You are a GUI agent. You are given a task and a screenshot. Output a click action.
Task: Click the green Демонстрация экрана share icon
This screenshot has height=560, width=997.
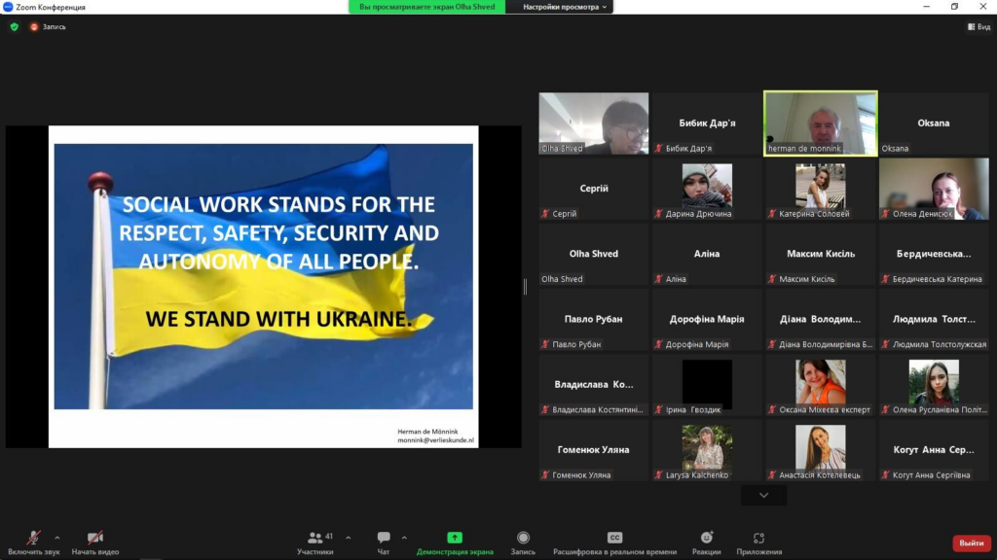(455, 538)
